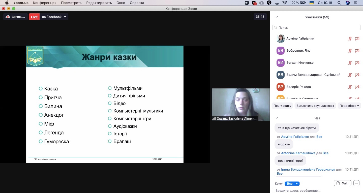Click muted microphone icon for Арміне Габрієлян
Viewport: 363px width, 193px height.
click(x=350, y=39)
